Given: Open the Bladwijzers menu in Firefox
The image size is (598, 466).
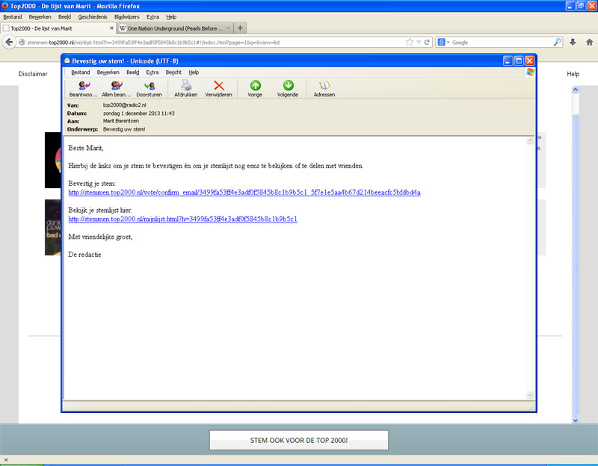Looking at the screenshot, I should 126,16.
